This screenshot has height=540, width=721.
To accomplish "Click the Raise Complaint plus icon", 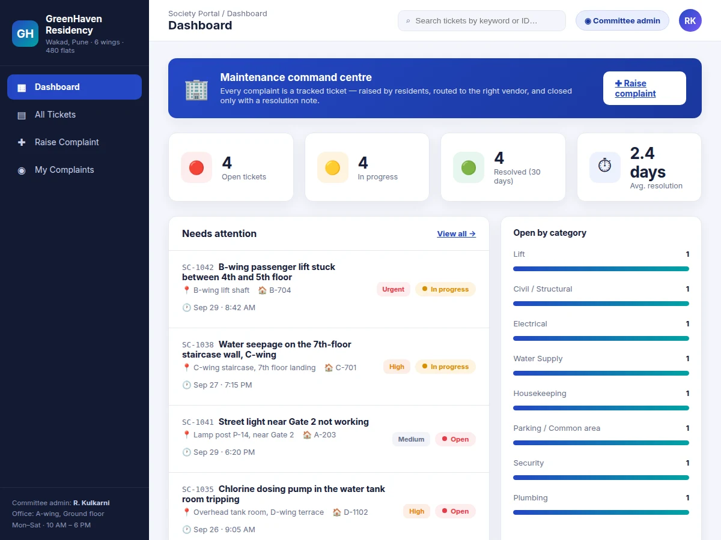I will (x=22, y=142).
